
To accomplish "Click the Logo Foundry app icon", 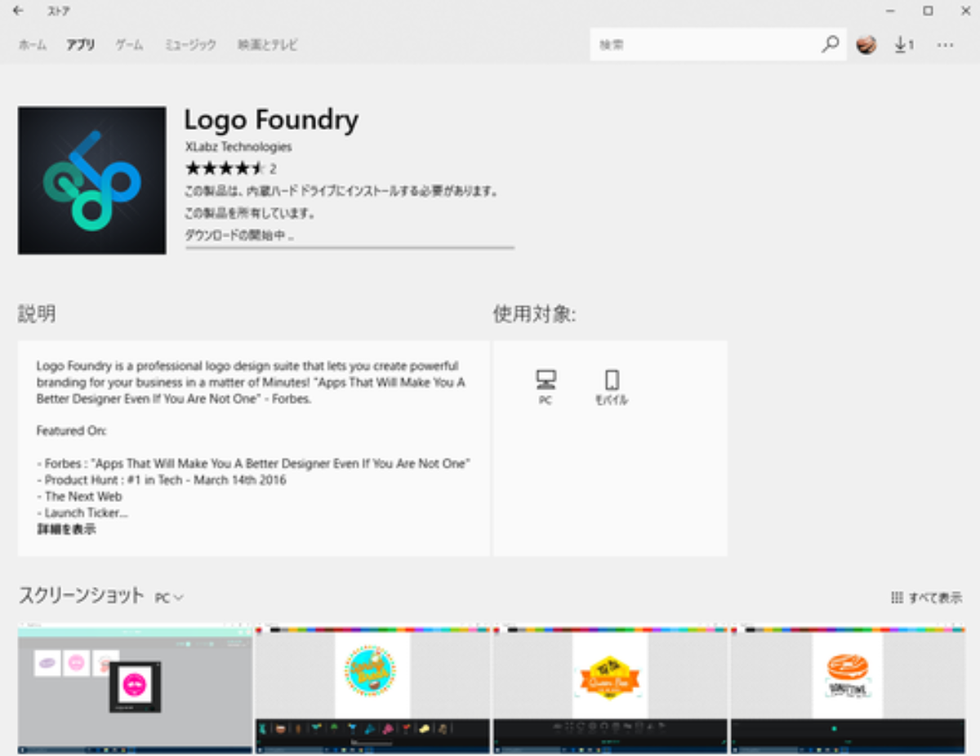I will pos(91,180).
